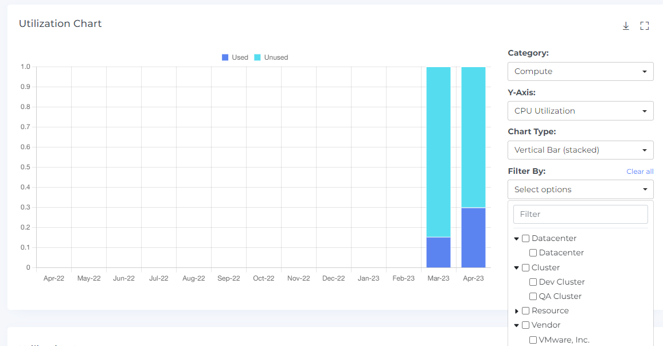The width and height of the screenshot is (663, 346).
Task: Expand the Resource group arrow
Action: (517, 311)
